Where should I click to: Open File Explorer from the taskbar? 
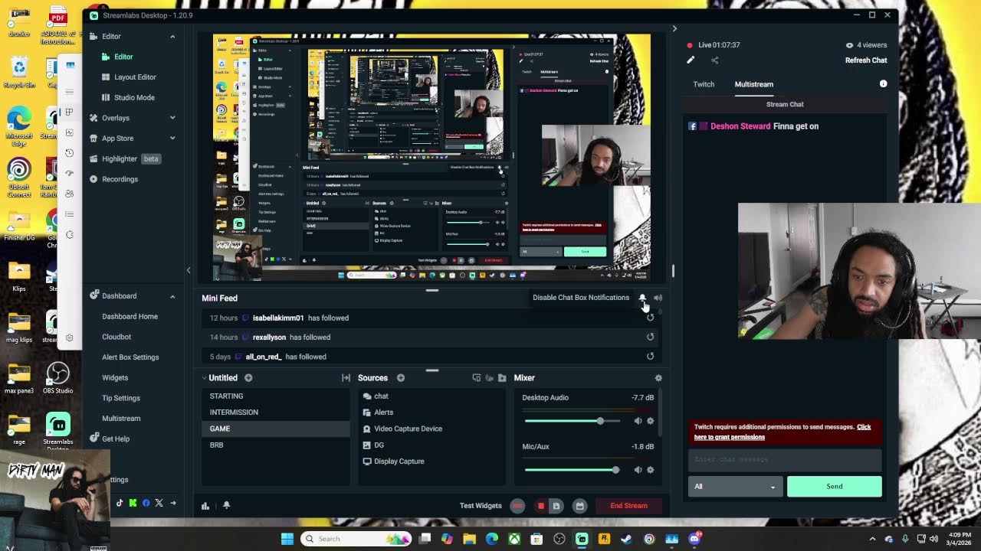(x=469, y=539)
